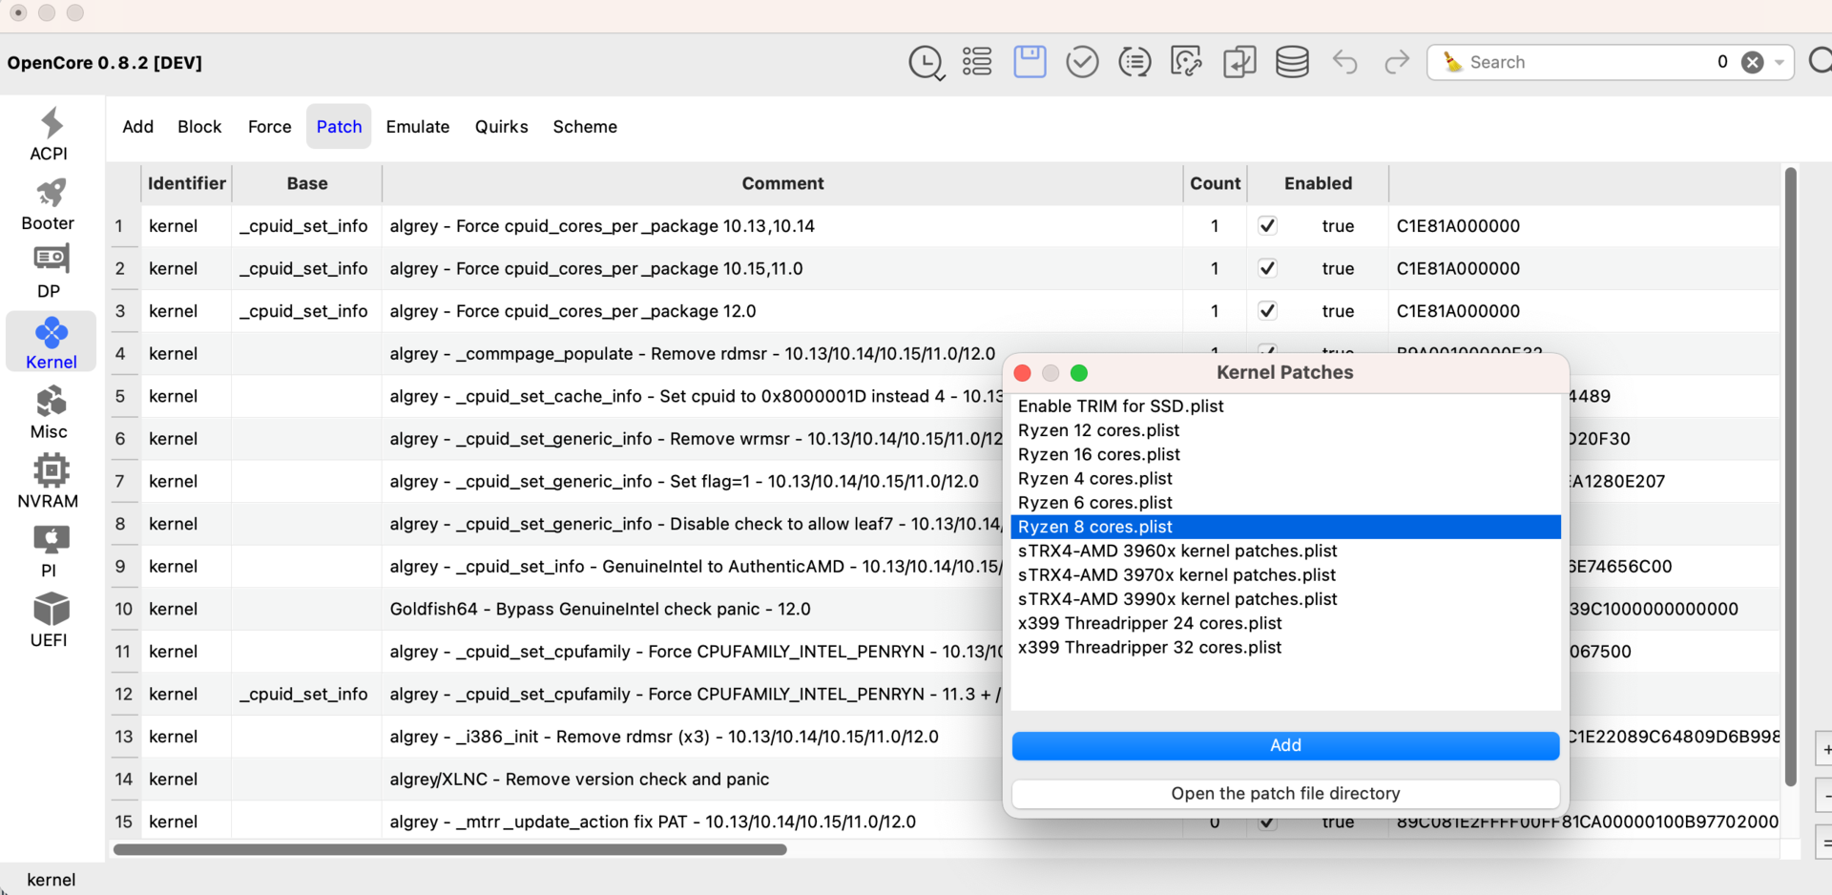This screenshot has width=1832, height=895.
Task: Toggle Enabled checkbox in row 2
Action: [1267, 268]
